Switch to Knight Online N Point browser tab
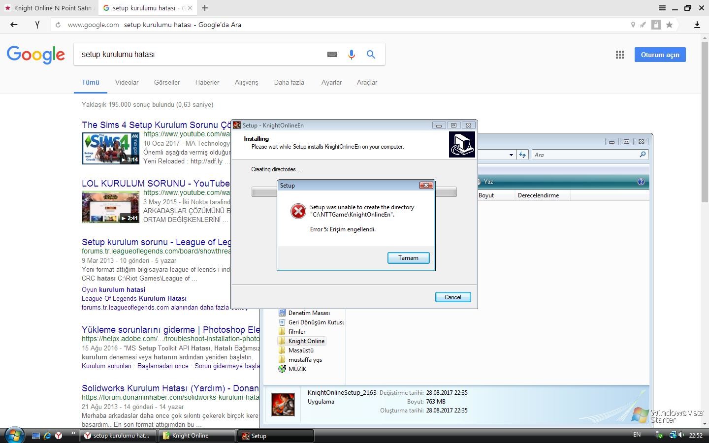Image resolution: width=709 pixels, height=443 pixels. (x=48, y=8)
